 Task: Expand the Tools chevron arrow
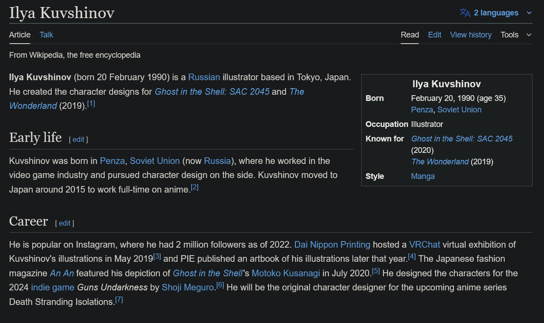pos(529,35)
